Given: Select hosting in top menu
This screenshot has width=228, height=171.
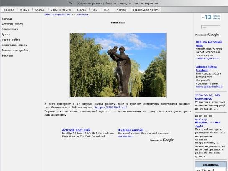Looking at the screenshot, I should [x=121, y=10].
